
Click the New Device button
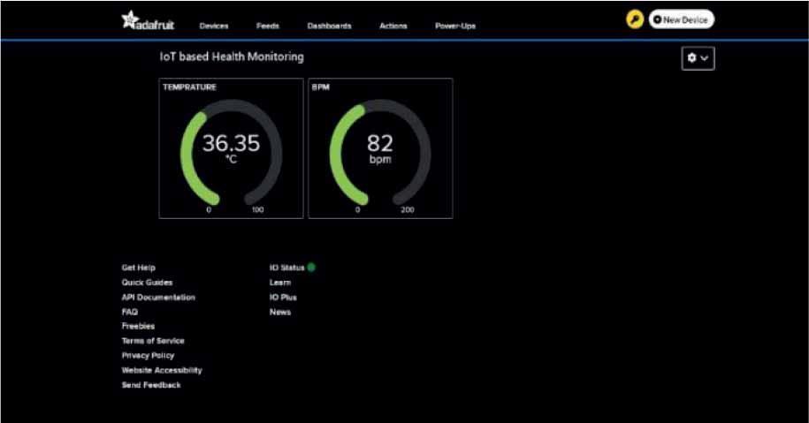click(x=681, y=19)
